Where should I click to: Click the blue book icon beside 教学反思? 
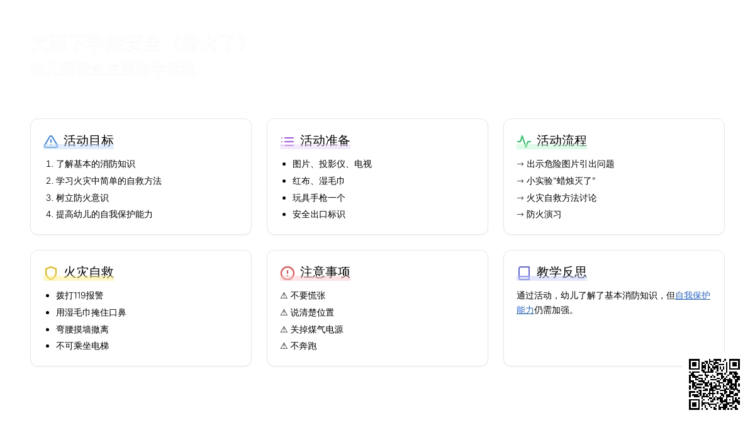point(524,273)
